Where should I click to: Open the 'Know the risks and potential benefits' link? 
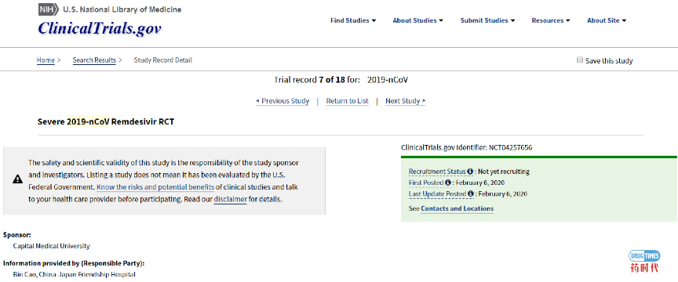(155, 187)
